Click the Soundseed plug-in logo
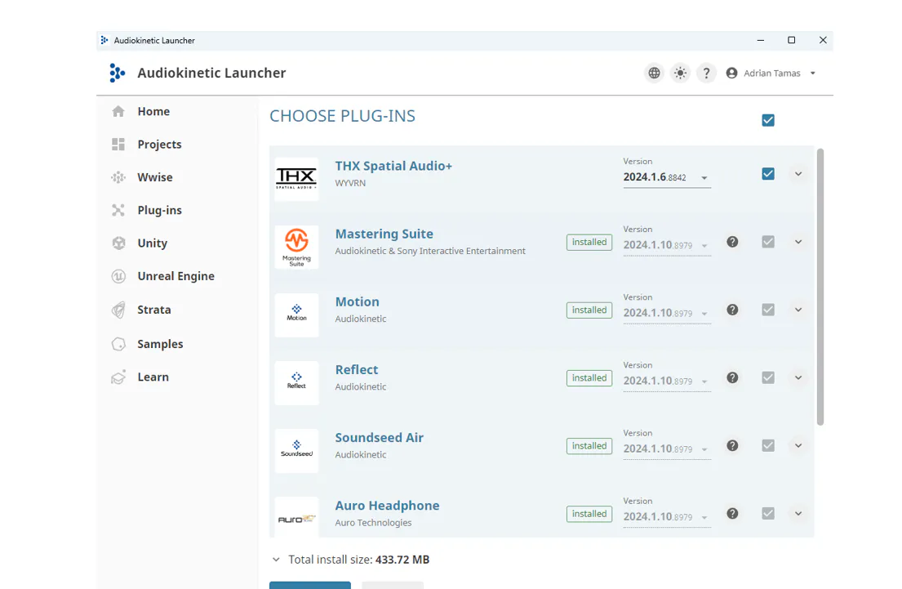This screenshot has height=589, width=902. click(296, 451)
